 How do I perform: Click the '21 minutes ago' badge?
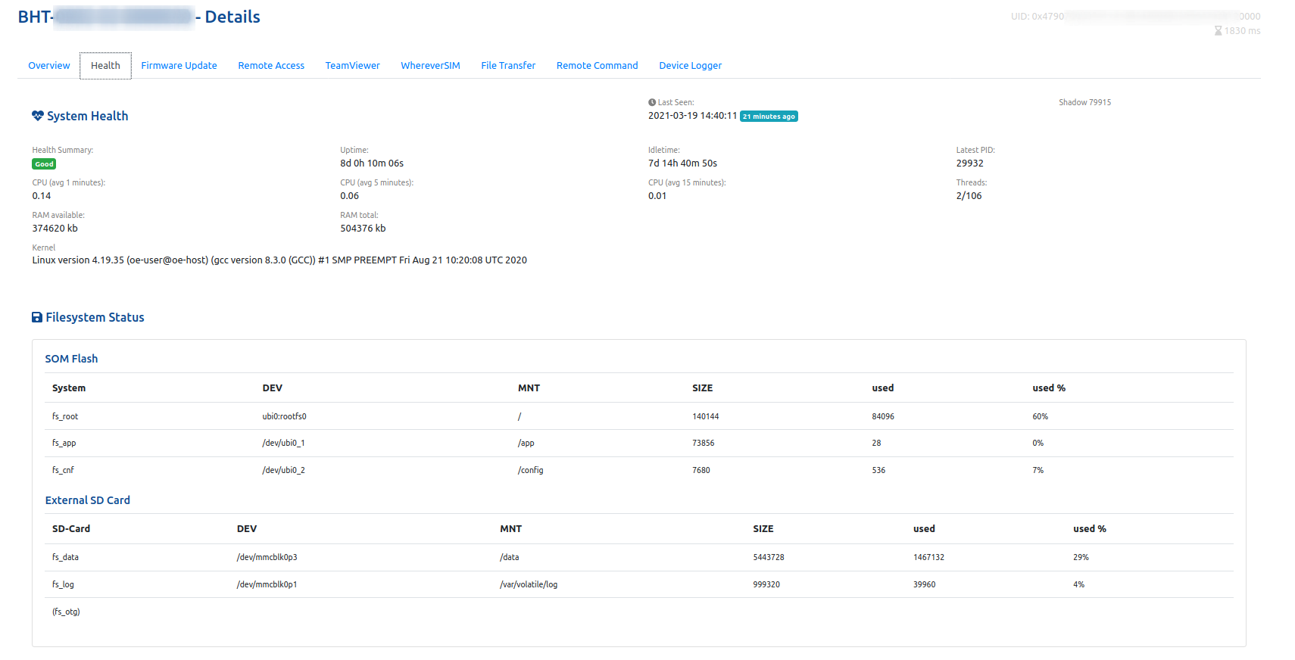[x=769, y=117]
